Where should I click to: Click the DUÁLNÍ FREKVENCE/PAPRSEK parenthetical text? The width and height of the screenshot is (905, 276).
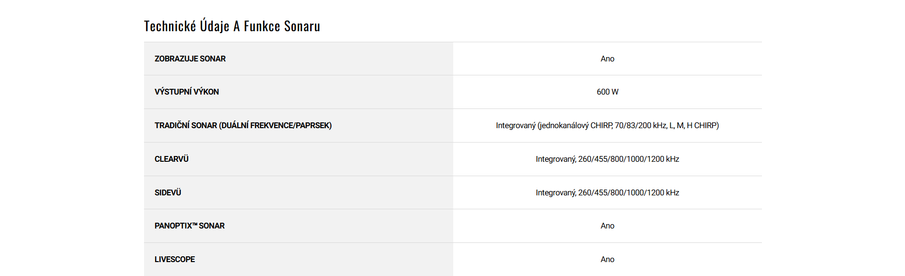click(276, 125)
